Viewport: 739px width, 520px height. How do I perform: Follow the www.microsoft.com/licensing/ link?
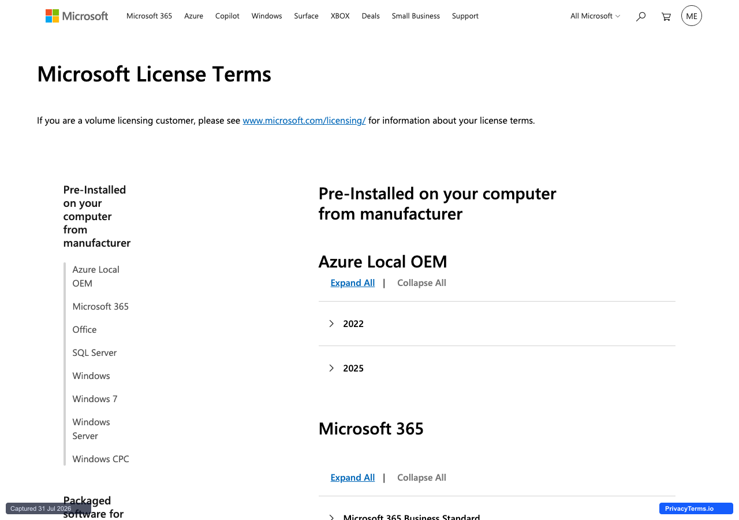click(x=304, y=121)
